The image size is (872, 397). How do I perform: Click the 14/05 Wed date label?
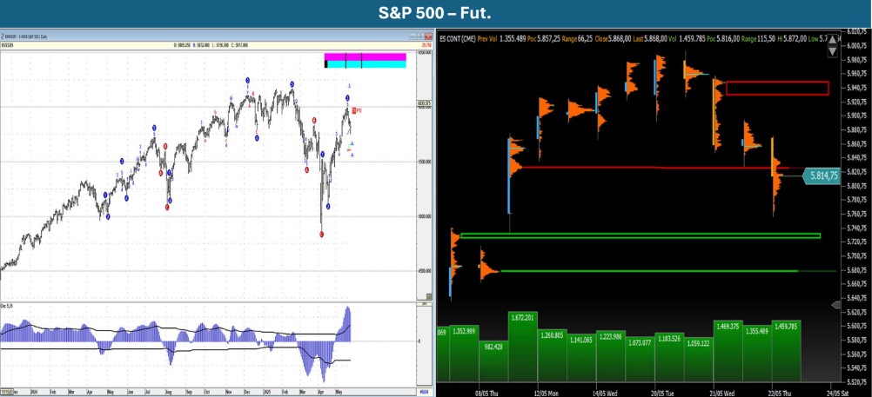[607, 392]
